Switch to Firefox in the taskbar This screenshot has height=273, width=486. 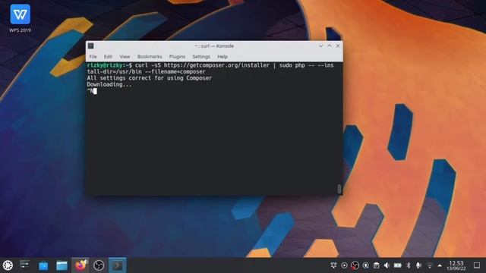coord(80,265)
